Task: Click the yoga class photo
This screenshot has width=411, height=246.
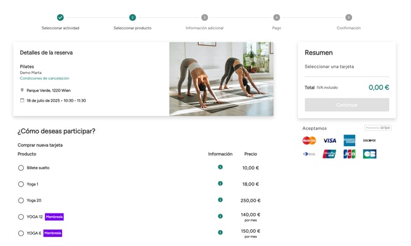Action: click(x=221, y=79)
